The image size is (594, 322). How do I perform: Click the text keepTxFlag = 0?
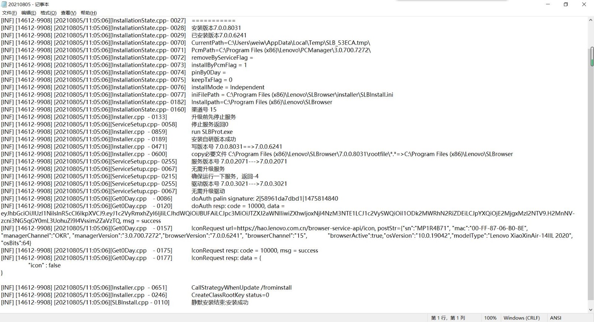tap(212, 80)
